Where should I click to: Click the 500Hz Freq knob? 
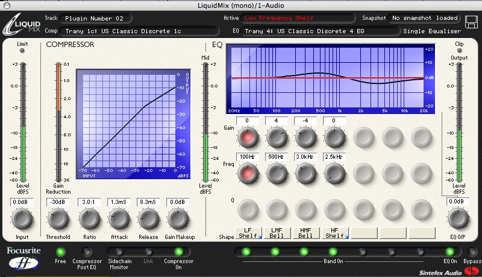(x=277, y=173)
